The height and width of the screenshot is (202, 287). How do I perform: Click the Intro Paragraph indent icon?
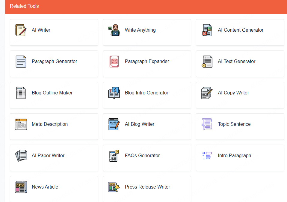(207, 156)
